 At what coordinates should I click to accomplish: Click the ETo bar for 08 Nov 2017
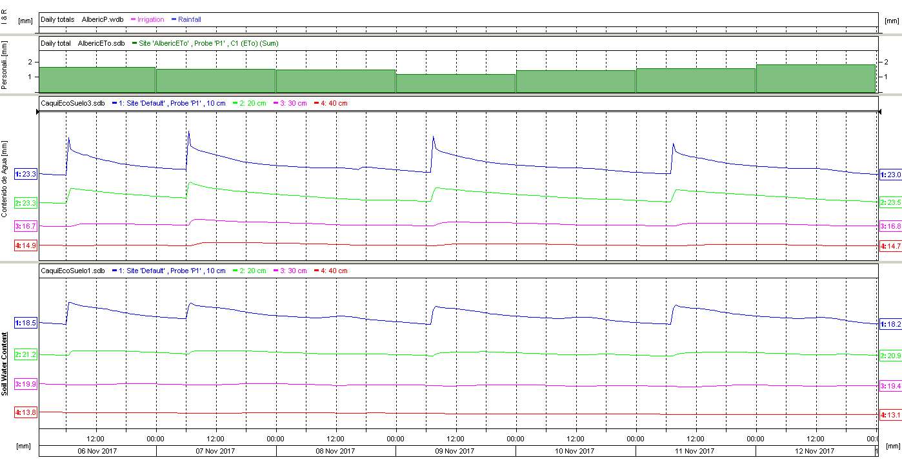point(336,81)
